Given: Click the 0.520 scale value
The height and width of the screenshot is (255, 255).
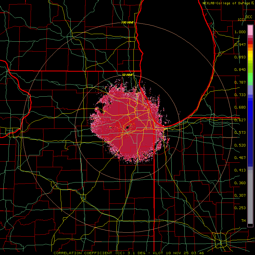Looking at the screenshot, I should point(240,145).
